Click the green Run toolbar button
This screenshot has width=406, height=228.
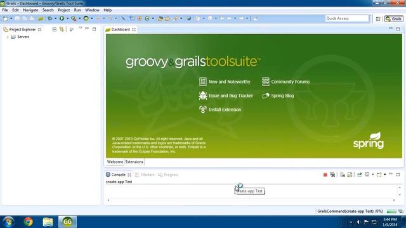pyautogui.click(x=62, y=18)
